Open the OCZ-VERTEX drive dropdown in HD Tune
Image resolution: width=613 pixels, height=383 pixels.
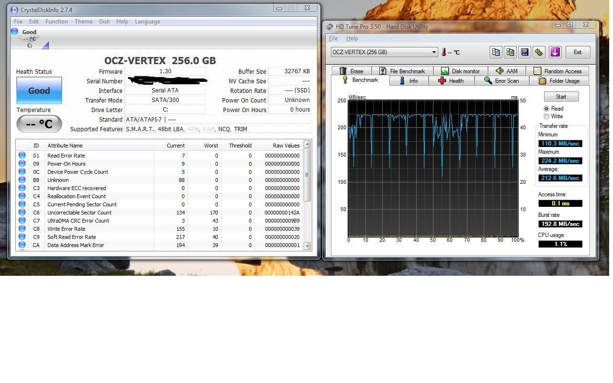pos(434,52)
